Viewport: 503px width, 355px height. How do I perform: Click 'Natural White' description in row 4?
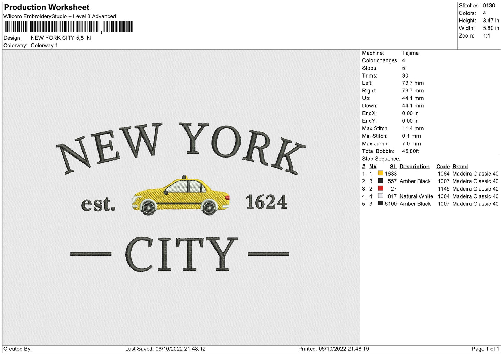pos(416,196)
